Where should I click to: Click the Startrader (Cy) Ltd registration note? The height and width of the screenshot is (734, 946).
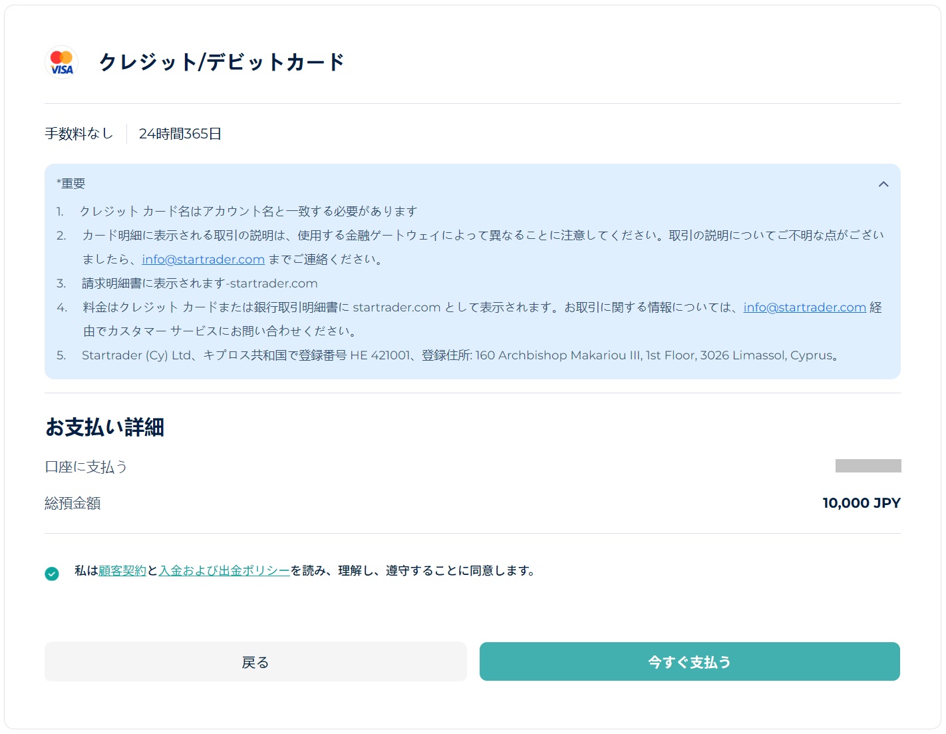[459, 355]
